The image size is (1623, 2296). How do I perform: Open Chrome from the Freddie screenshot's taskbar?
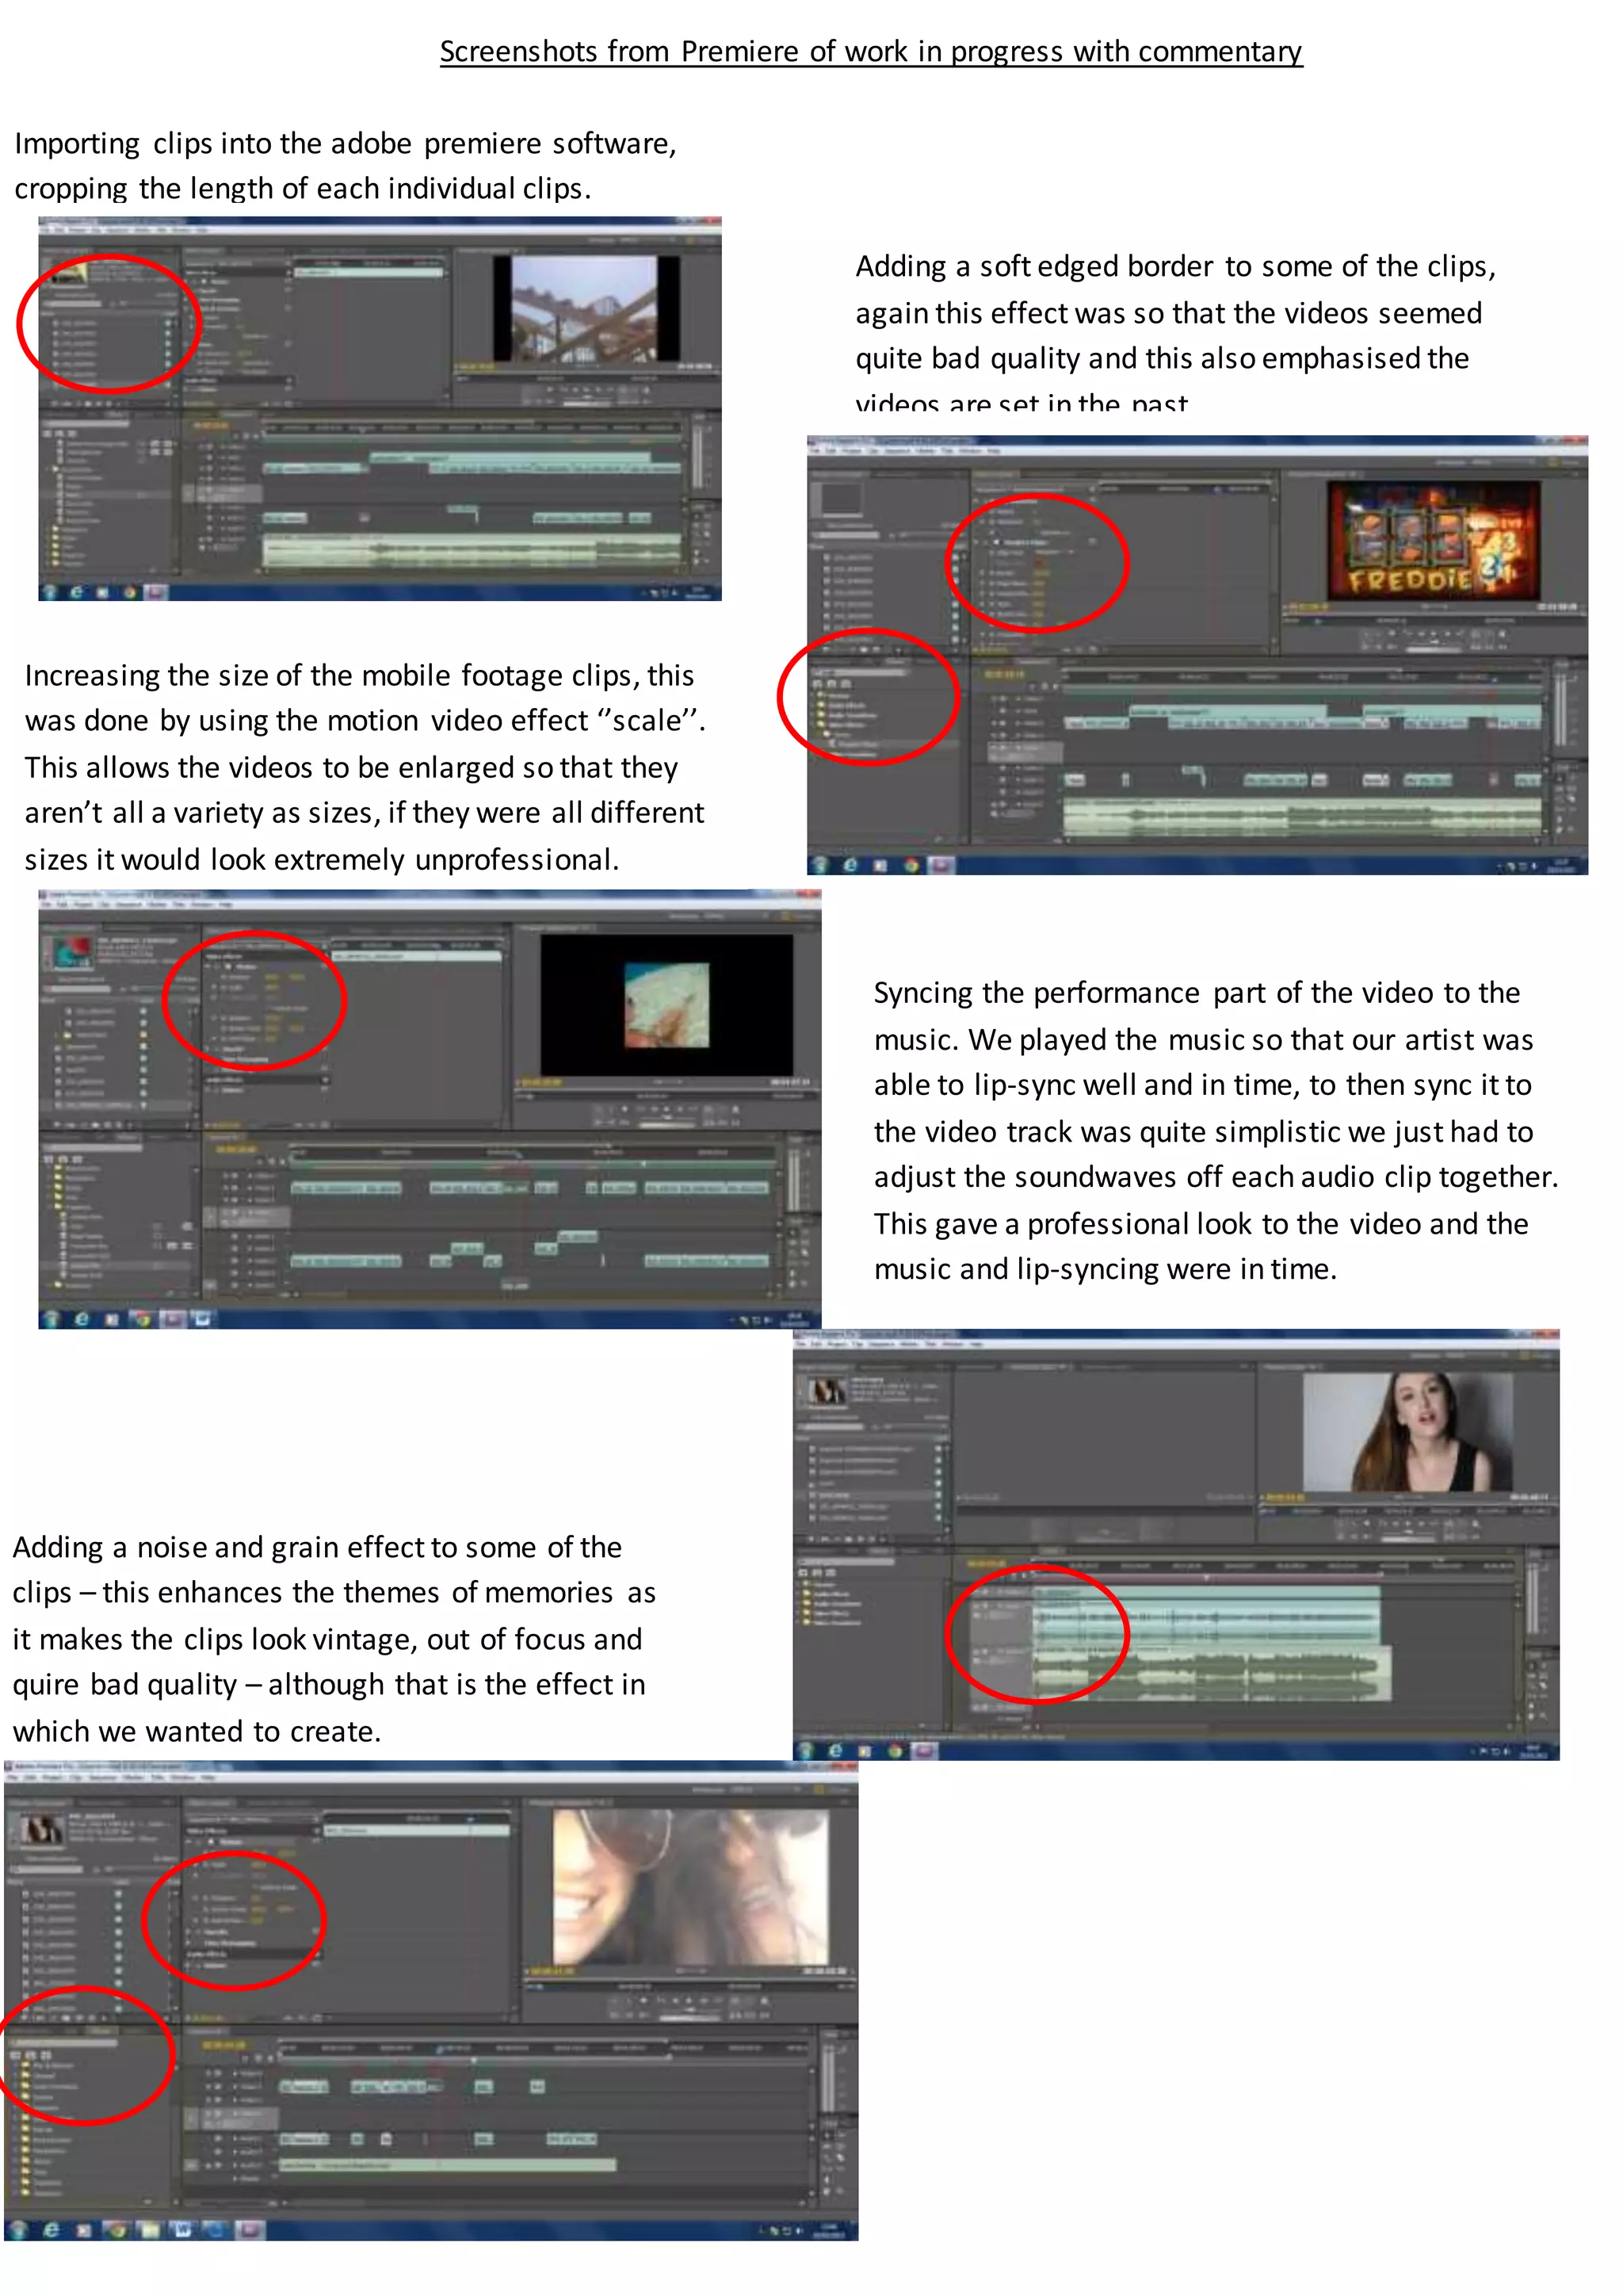pos(911,865)
